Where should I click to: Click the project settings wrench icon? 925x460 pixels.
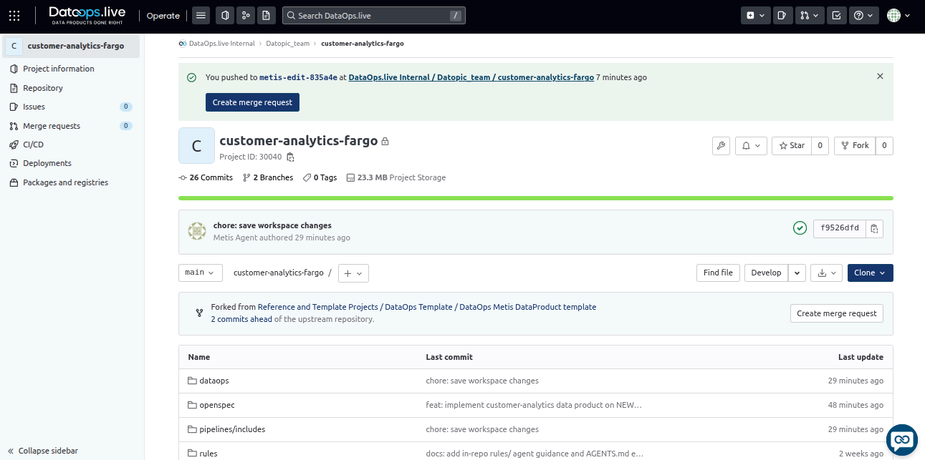[x=721, y=145]
